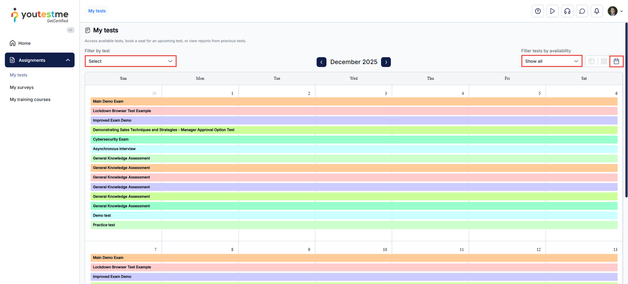Open the help question mark icon
This screenshot has width=628, height=284.
coord(538,11)
